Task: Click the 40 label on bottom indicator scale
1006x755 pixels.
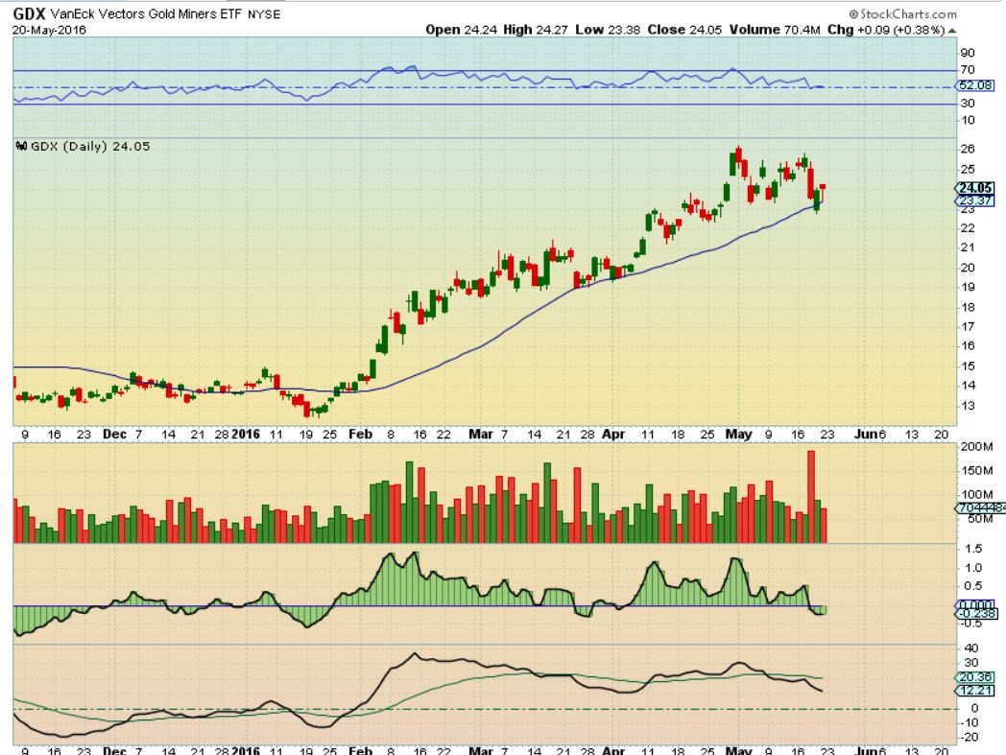Action: (971, 649)
